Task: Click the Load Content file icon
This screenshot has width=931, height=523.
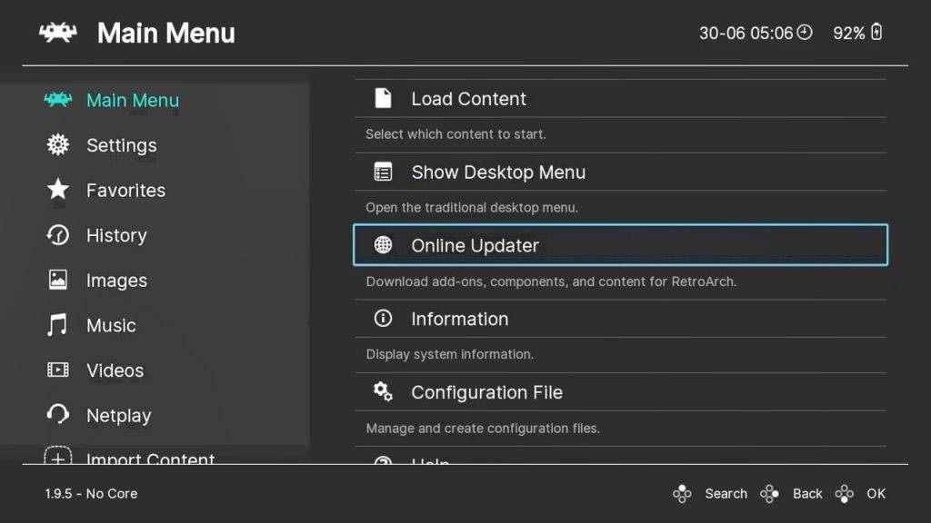Action: pos(383,98)
